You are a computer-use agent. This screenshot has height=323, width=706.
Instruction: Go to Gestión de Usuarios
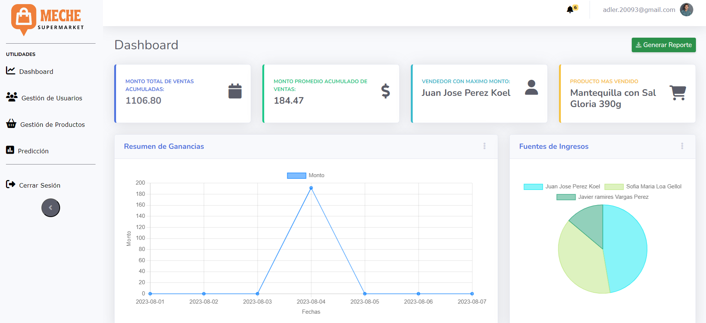[51, 98]
